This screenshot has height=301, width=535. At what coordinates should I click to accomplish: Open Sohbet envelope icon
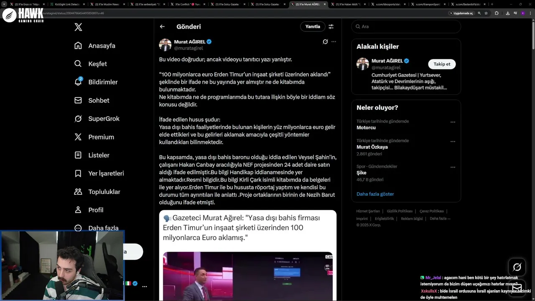click(78, 100)
